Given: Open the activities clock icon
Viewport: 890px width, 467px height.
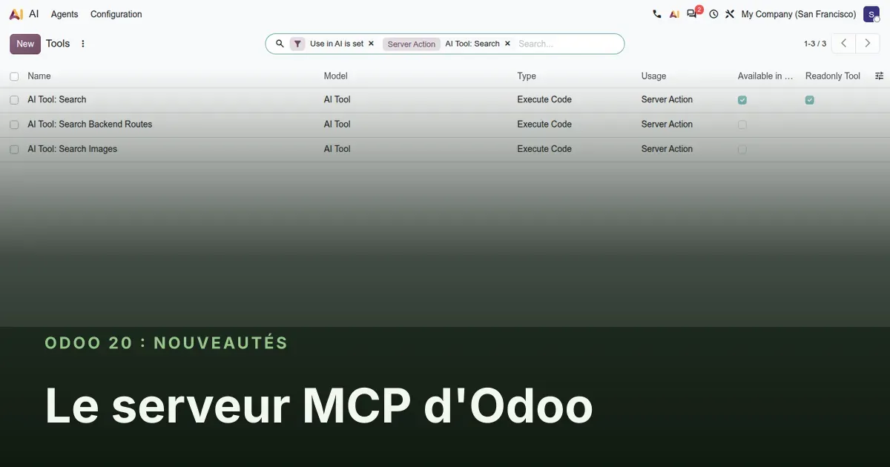Looking at the screenshot, I should [x=713, y=14].
